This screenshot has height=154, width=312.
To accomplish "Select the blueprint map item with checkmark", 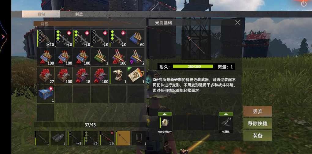I will [136, 76].
